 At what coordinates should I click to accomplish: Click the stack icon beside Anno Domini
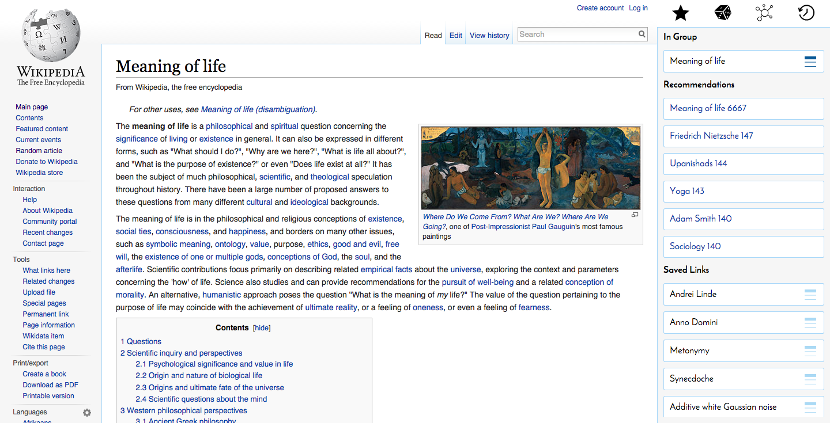(x=810, y=323)
